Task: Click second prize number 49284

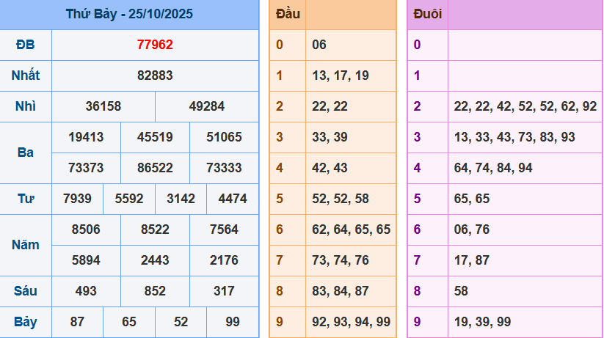Action: point(207,106)
